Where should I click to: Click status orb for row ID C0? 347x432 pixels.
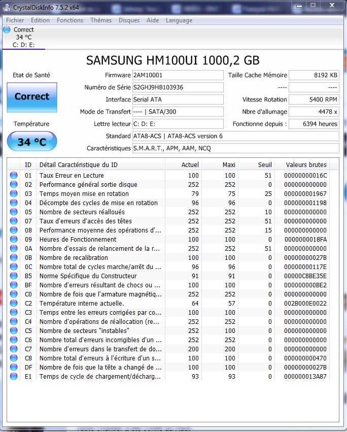click(14, 294)
